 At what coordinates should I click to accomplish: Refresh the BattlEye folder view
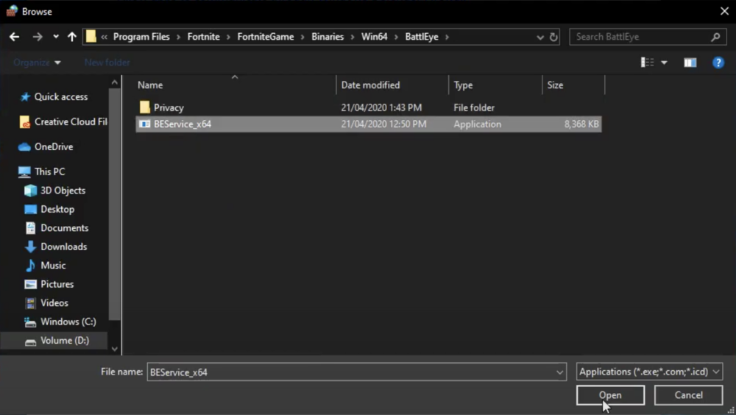(554, 37)
